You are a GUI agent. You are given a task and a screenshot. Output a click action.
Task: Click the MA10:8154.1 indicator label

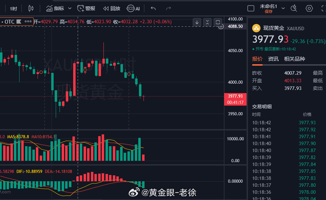(44, 137)
